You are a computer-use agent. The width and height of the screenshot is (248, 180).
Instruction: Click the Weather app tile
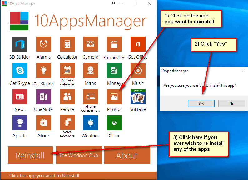91,123
